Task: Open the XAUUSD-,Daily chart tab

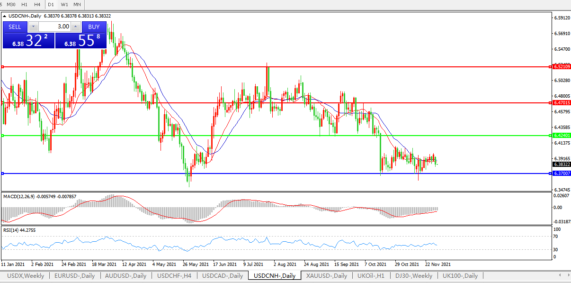Action: tap(326, 275)
